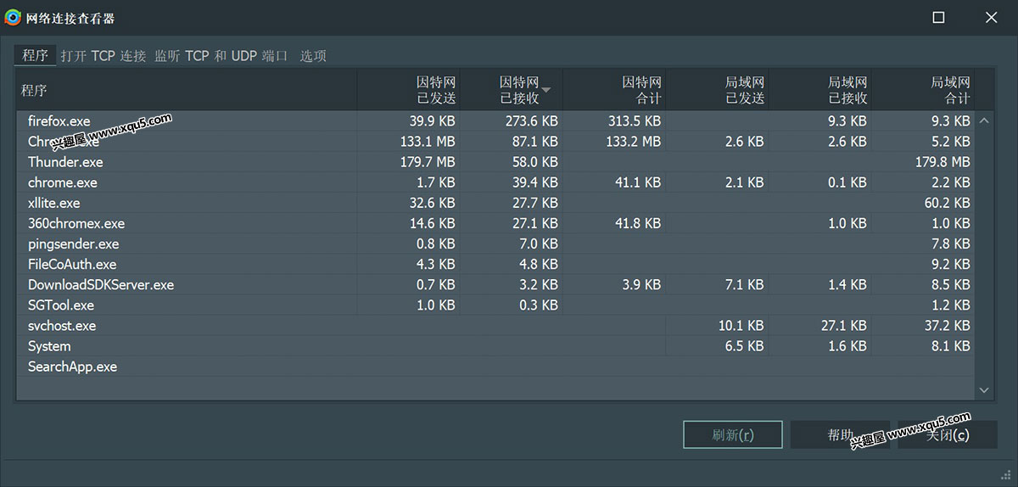Sort by 因特网 合计 column header
This screenshot has width=1018, height=487.
click(x=614, y=90)
